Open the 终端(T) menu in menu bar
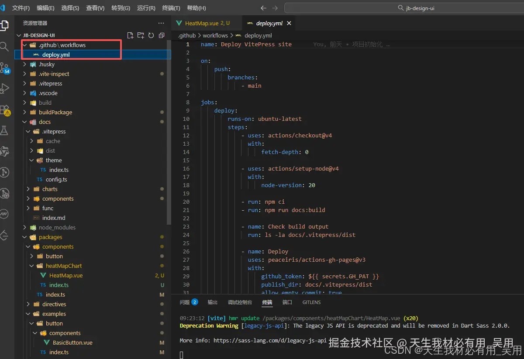This screenshot has width=524, height=359. (x=171, y=8)
